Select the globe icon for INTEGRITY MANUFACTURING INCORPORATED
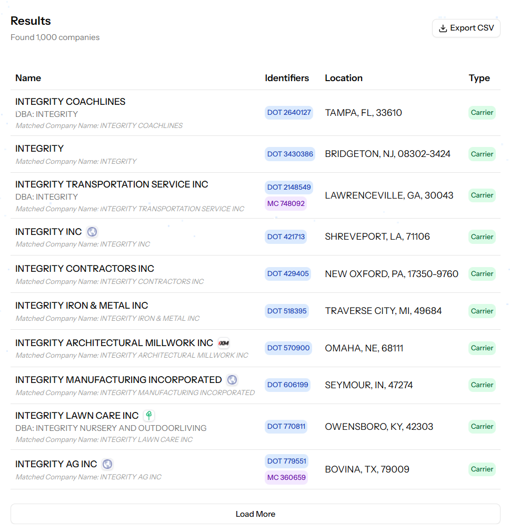Image resolution: width=510 pixels, height=531 pixels. click(232, 380)
